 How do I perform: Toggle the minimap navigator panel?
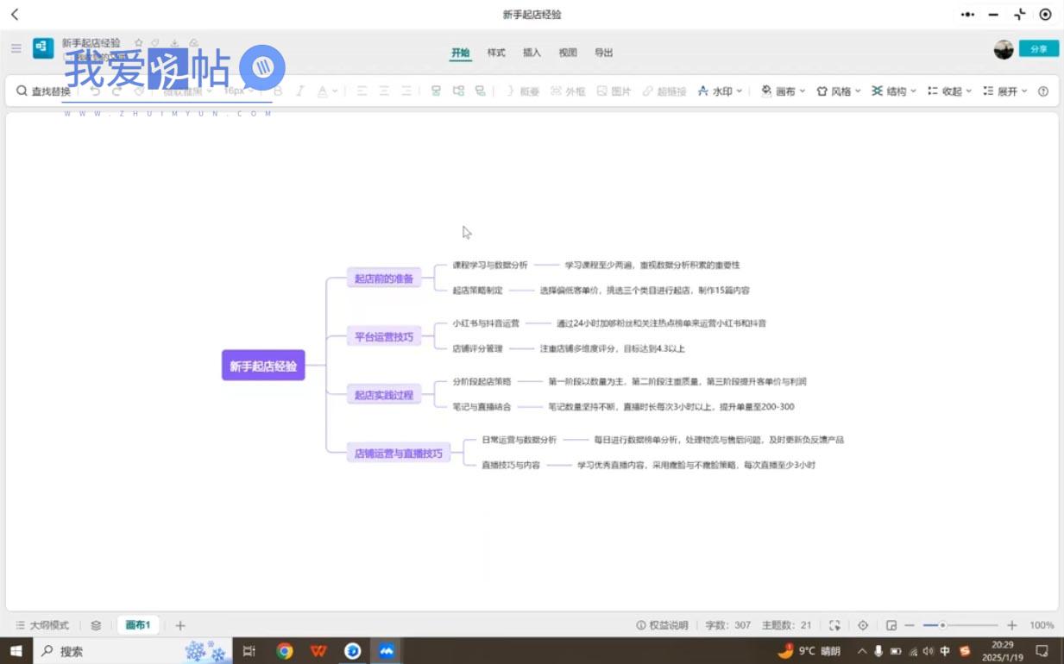pos(891,625)
